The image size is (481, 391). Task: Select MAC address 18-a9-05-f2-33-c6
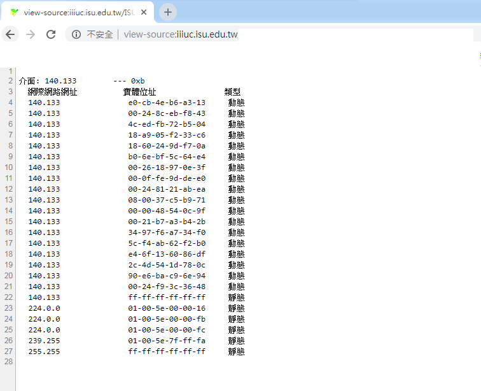pos(167,135)
